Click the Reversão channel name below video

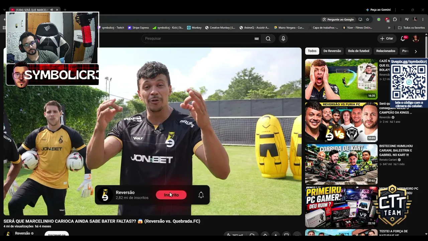[x=22, y=233]
